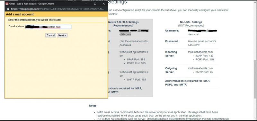Screen dimensions: 257x121
Task: Minimize the Add a mail account popup window
Action: pos(86,4)
